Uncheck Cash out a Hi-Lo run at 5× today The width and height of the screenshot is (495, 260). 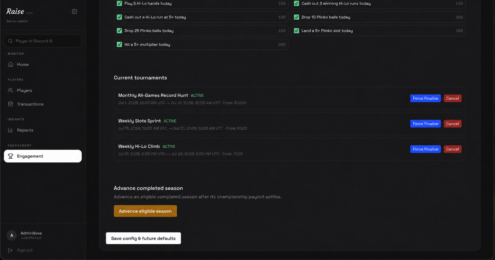[x=119, y=17]
